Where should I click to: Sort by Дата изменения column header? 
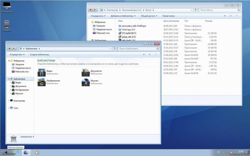pyautogui.click(x=171, y=21)
